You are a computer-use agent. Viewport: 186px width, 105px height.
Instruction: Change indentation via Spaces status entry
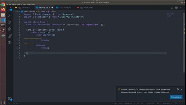click(128, 104)
